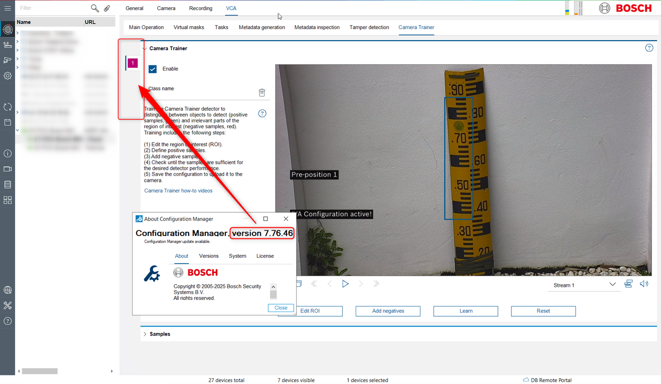
Task: Open the Recording top tab
Action: click(200, 8)
